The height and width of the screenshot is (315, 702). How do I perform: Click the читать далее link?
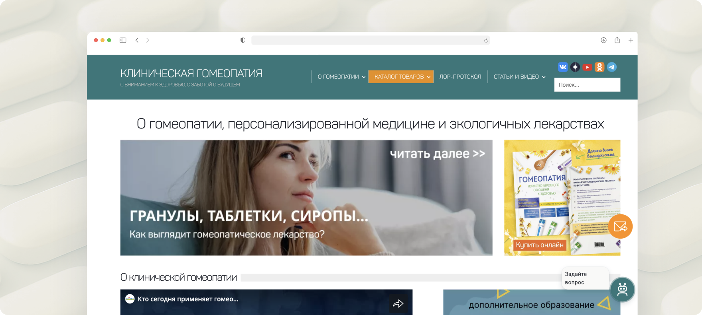[x=437, y=154]
